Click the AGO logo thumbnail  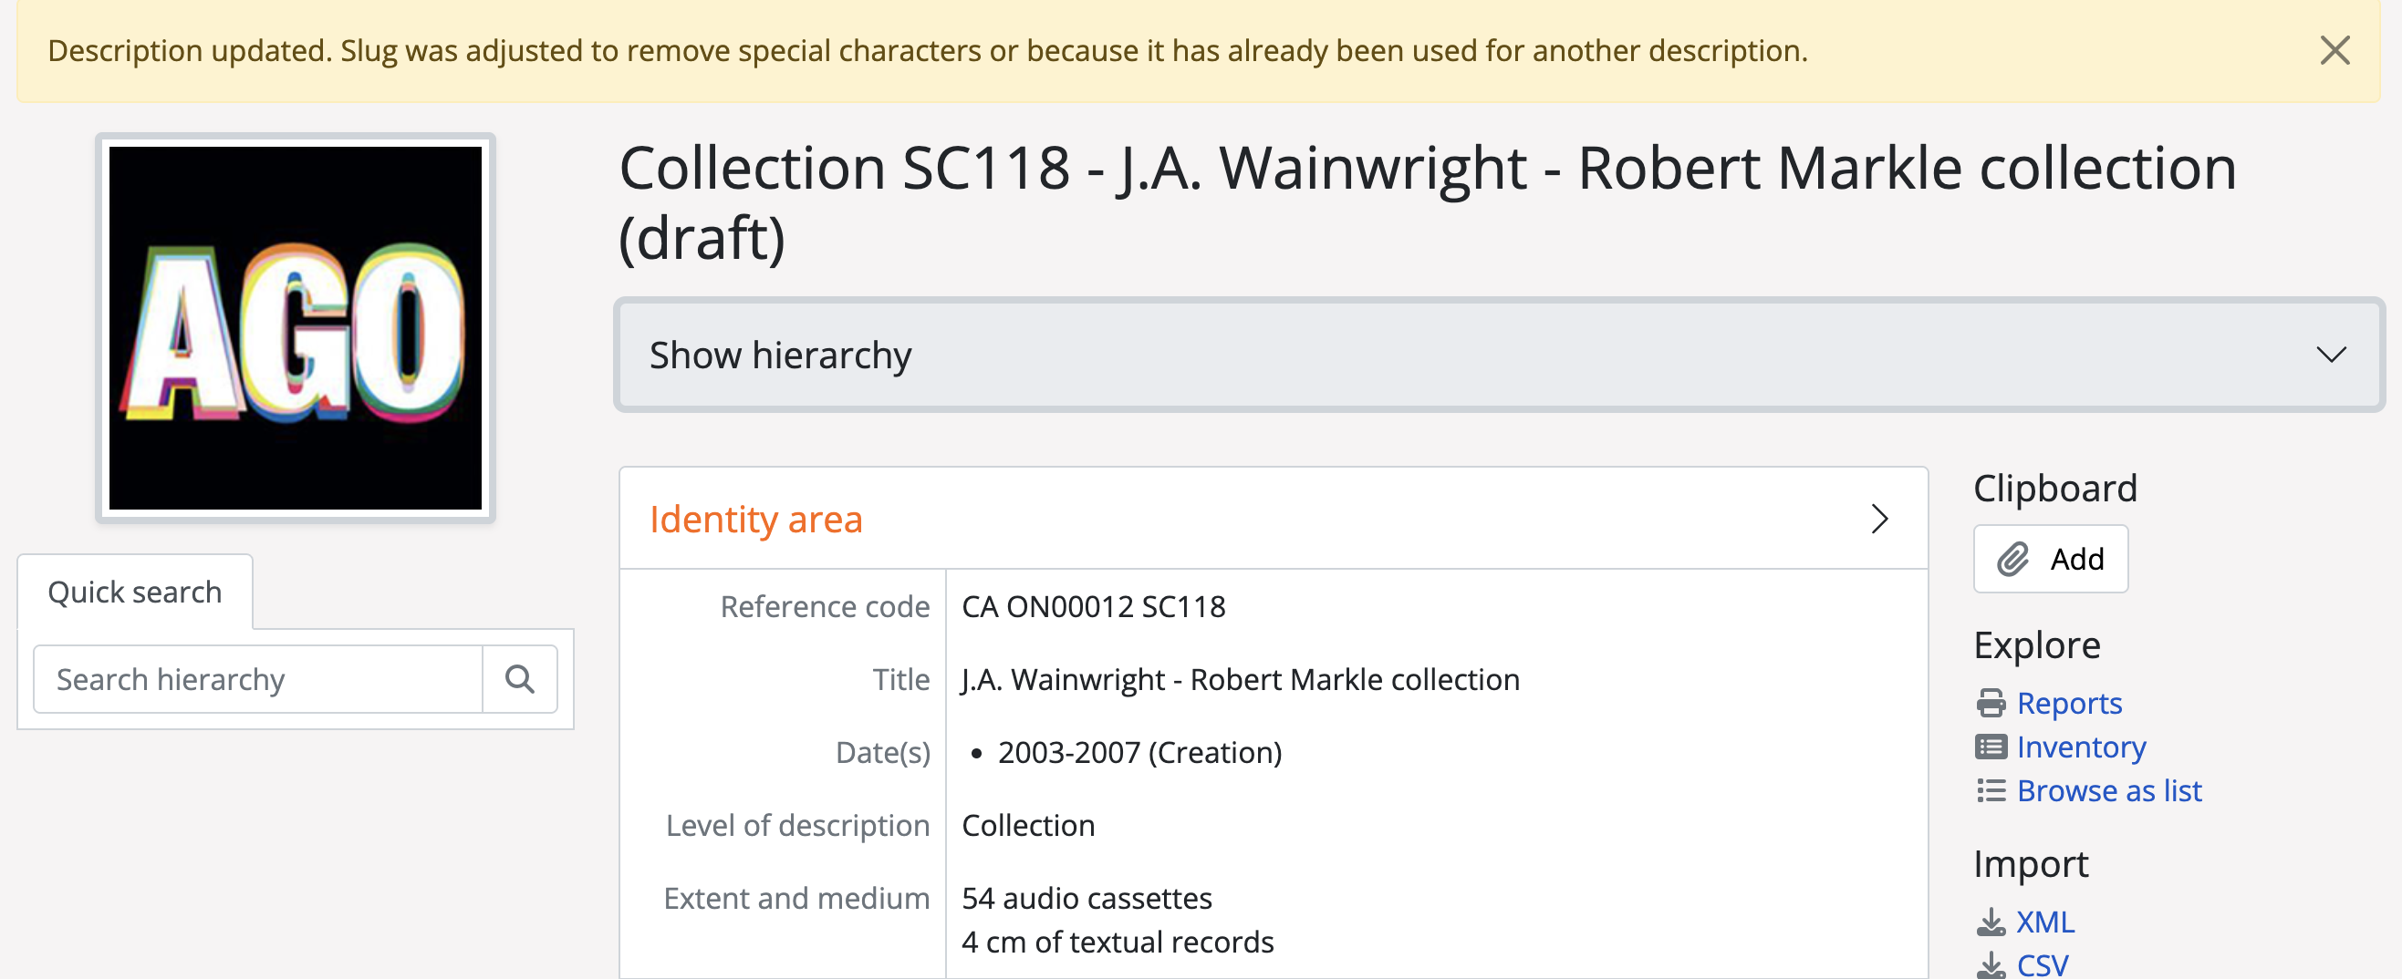click(296, 328)
